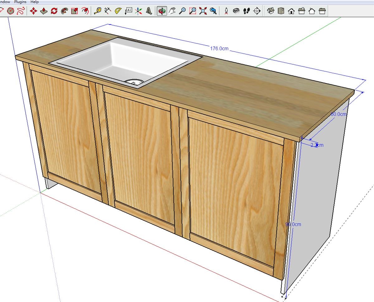The width and height of the screenshot is (374, 302).
Task: Open the Help menu
Action: coord(34,2)
